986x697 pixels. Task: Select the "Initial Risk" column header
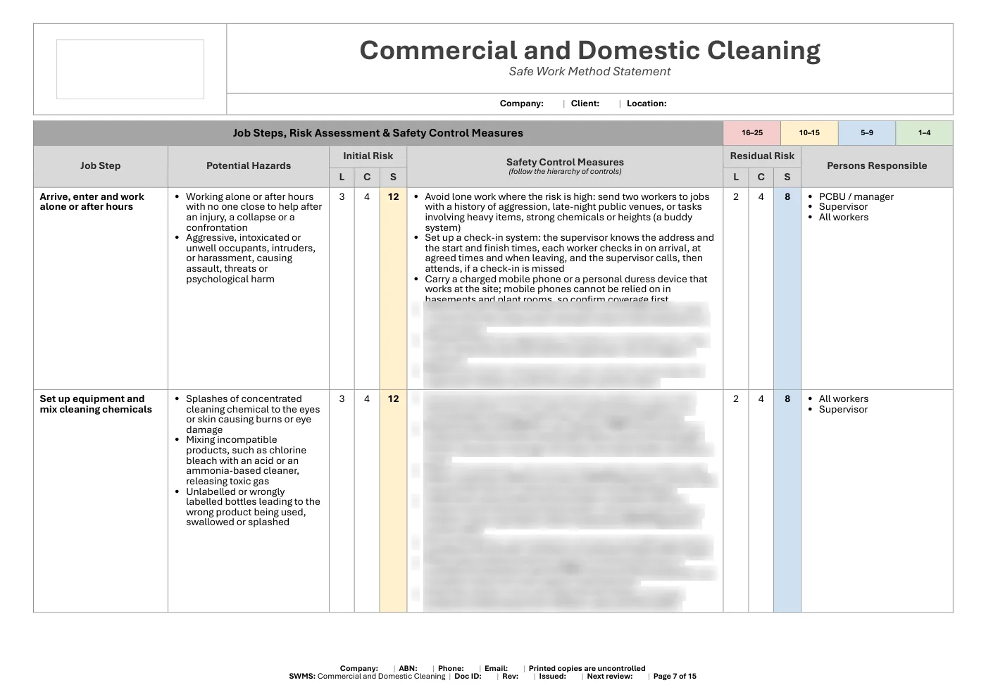(x=368, y=156)
